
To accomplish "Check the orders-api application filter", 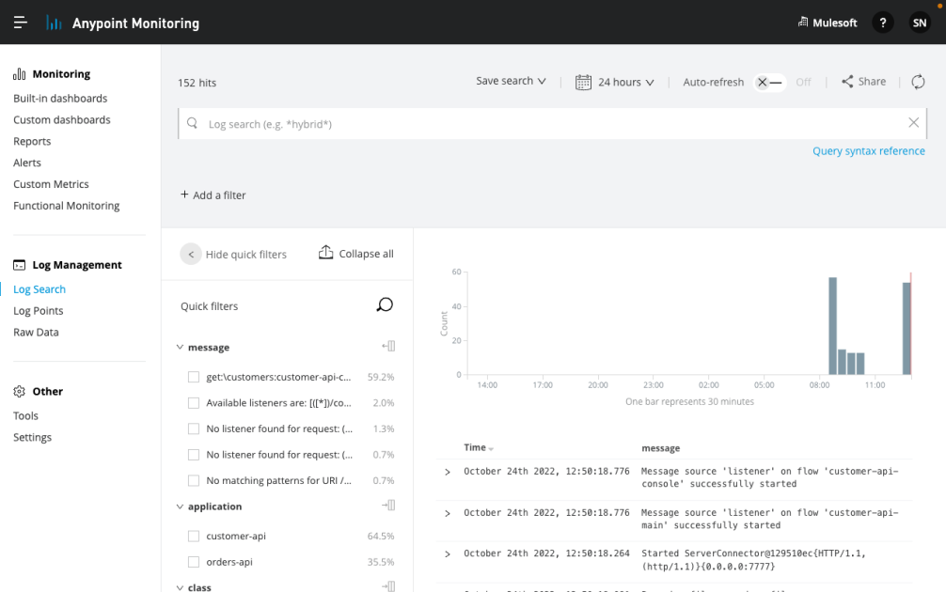I will point(196,561).
